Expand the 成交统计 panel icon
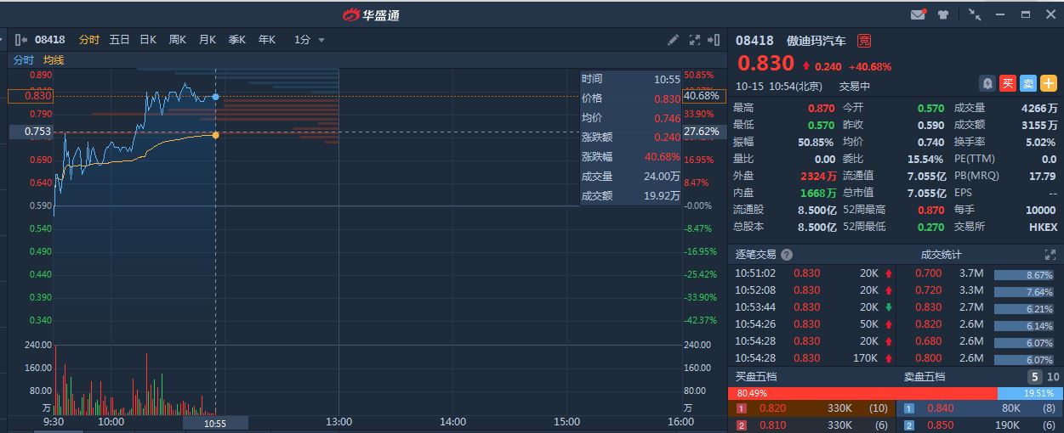The image size is (1064, 433). coord(1050,255)
